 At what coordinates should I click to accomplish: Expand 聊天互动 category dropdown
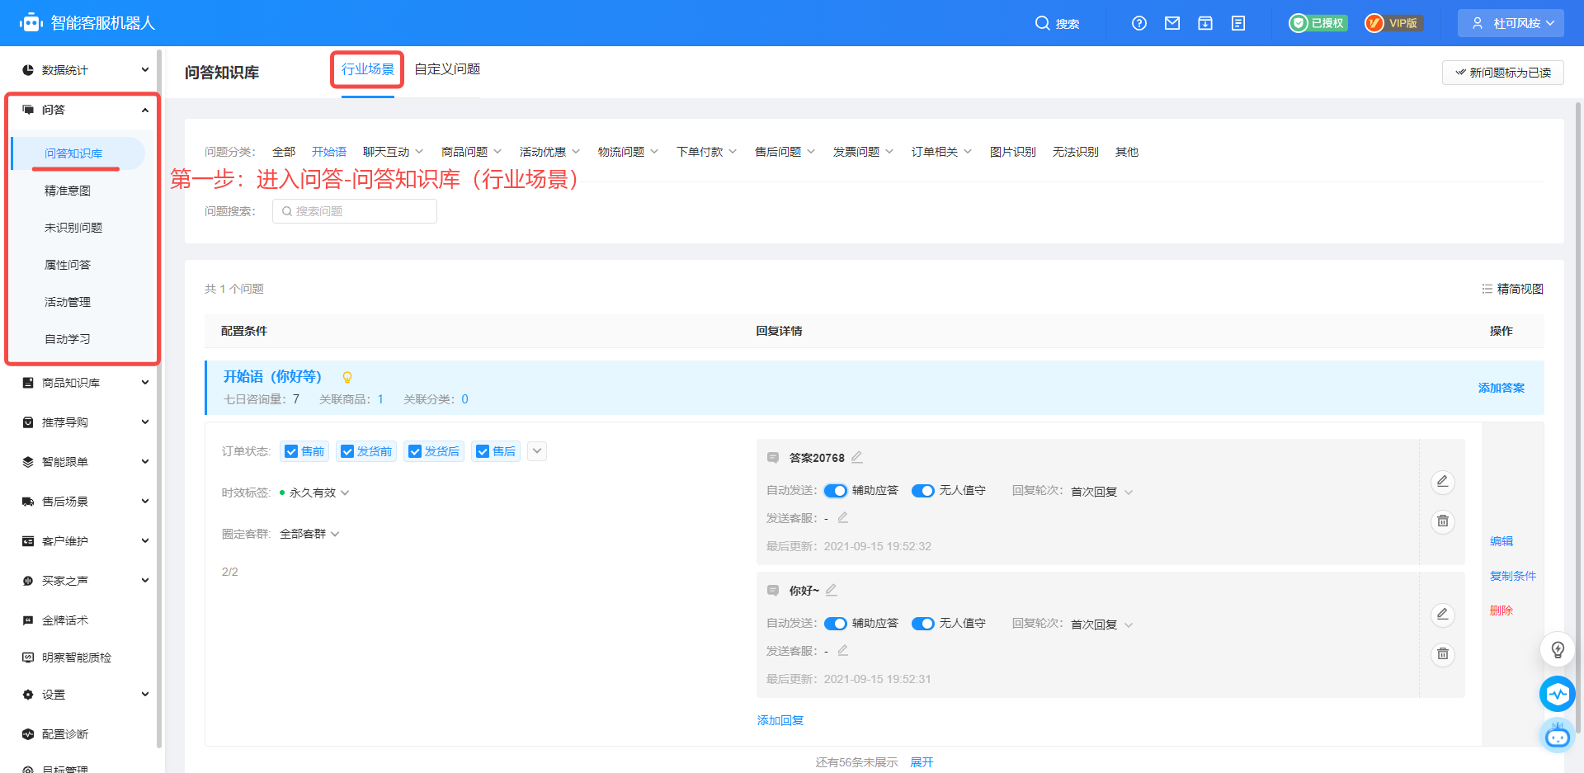[393, 152]
